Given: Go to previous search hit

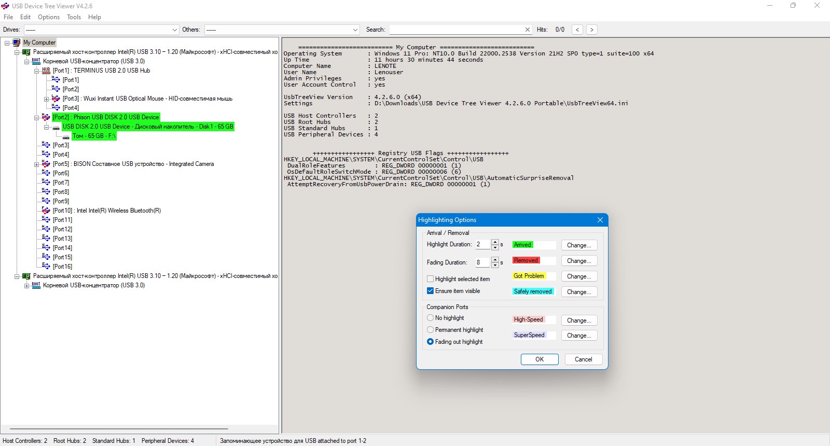Looking at the screenshot, I should (577, 30).
